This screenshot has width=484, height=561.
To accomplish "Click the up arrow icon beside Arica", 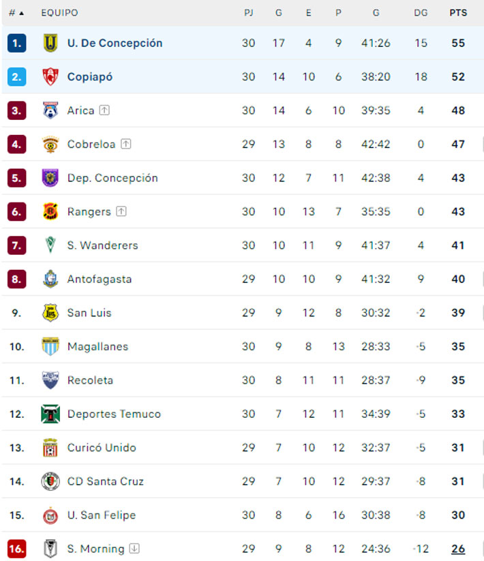I will point(104,110).
